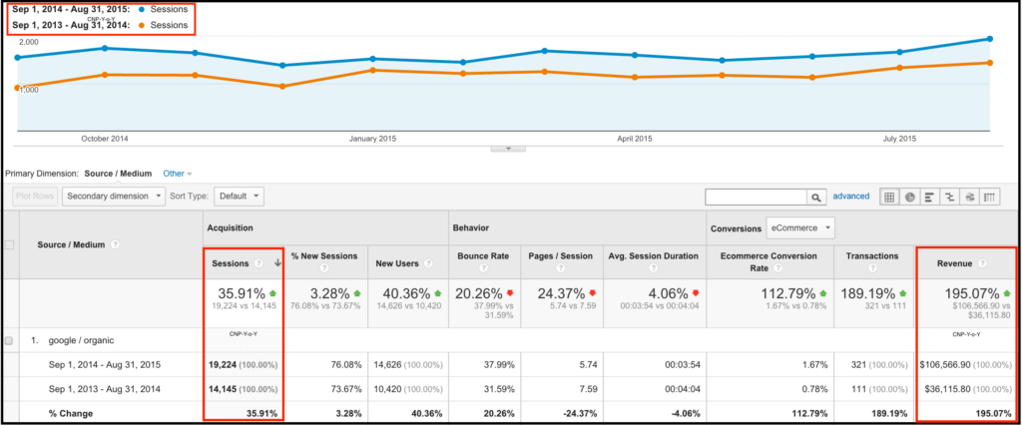Viewport: 1022px width, 425px height.
Task: Click the Plot Rows button
Action: 36,196
